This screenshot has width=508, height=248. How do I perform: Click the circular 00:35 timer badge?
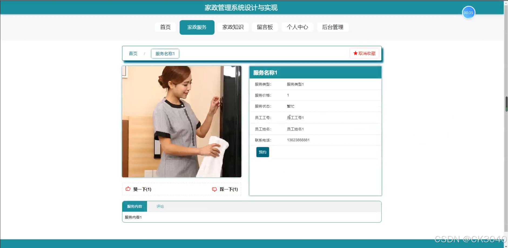coord(469,12)
